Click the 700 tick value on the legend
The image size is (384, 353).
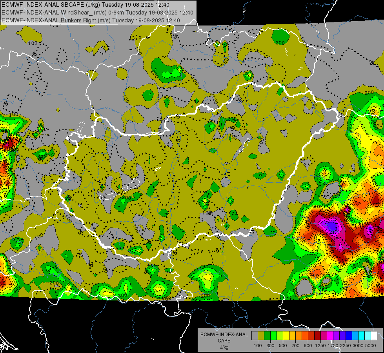pos(296,346)
